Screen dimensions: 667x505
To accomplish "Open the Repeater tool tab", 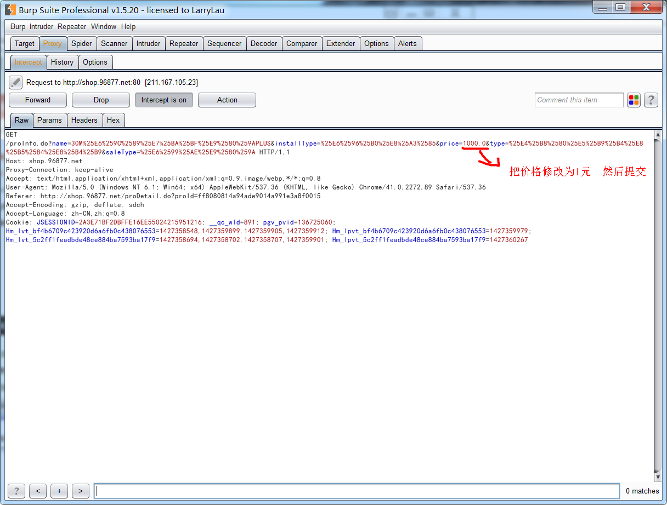I will click(x=184, y=44).
